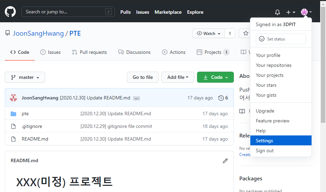Screen dimensions: 326x192
Task: Switch to the Actions tab
Action: pyautogui.click(x=174, y=52)
